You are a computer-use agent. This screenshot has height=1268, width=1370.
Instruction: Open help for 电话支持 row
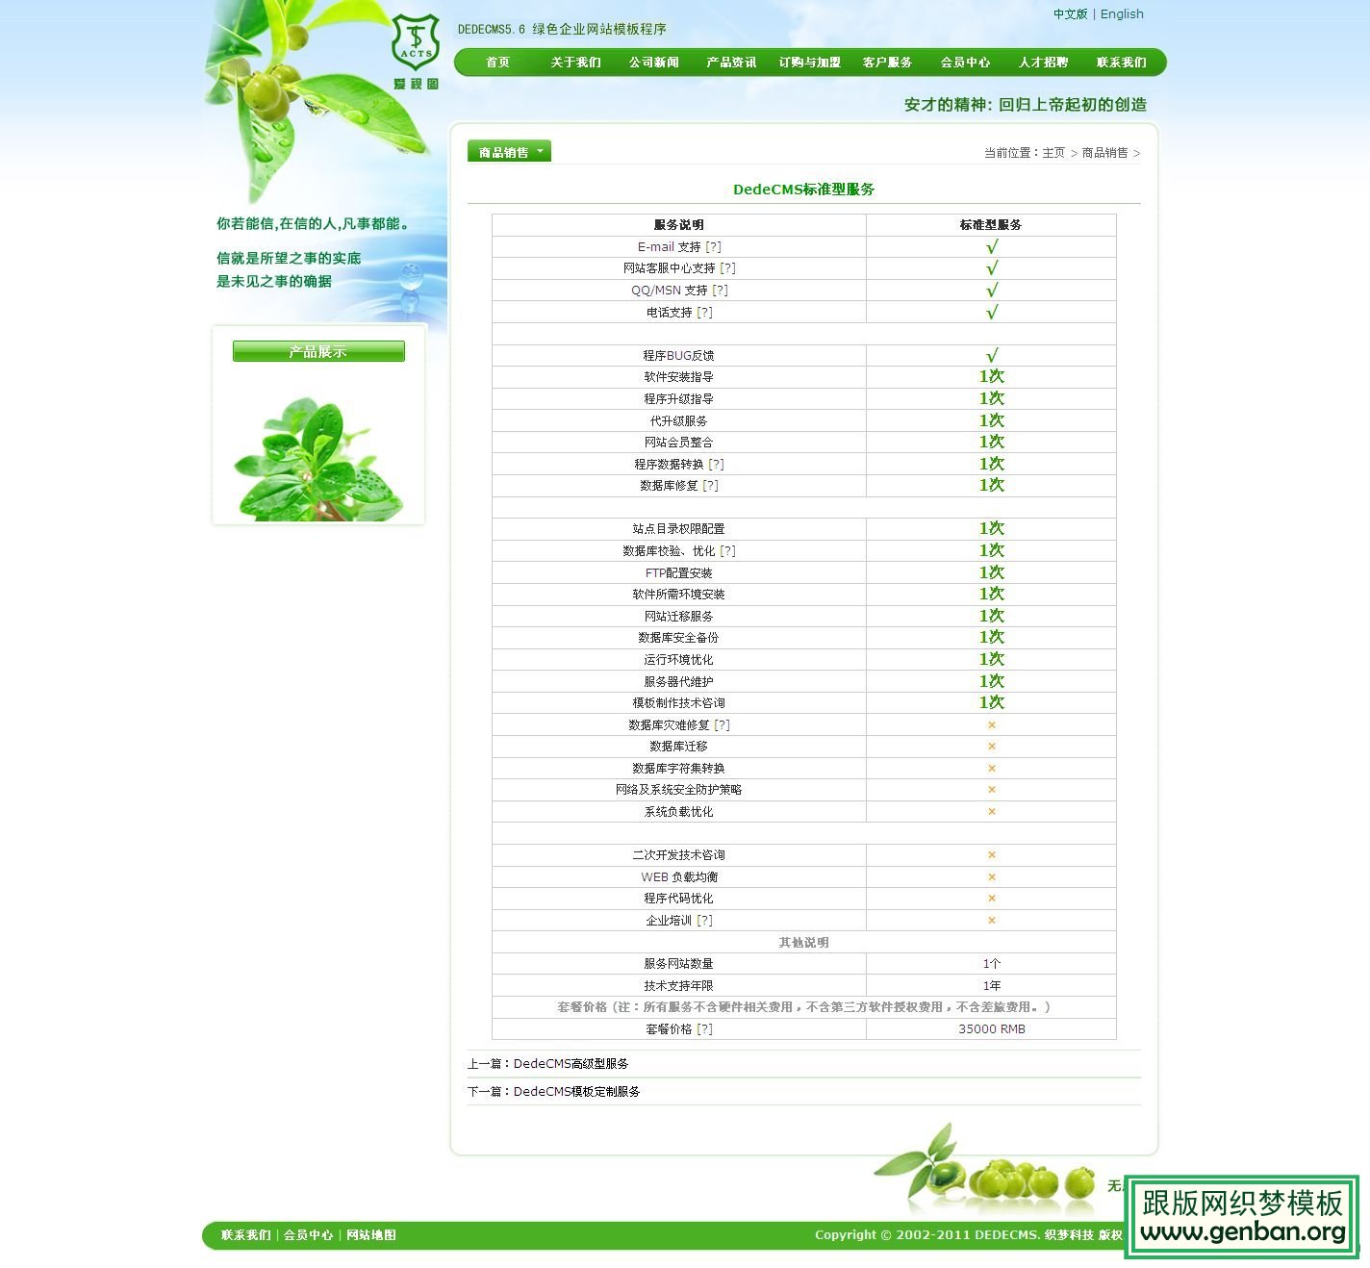[x=705, y=312]
